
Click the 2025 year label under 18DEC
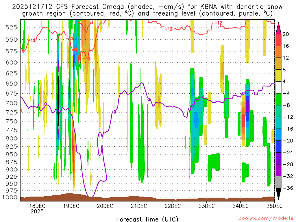click(x=37, y=211)
